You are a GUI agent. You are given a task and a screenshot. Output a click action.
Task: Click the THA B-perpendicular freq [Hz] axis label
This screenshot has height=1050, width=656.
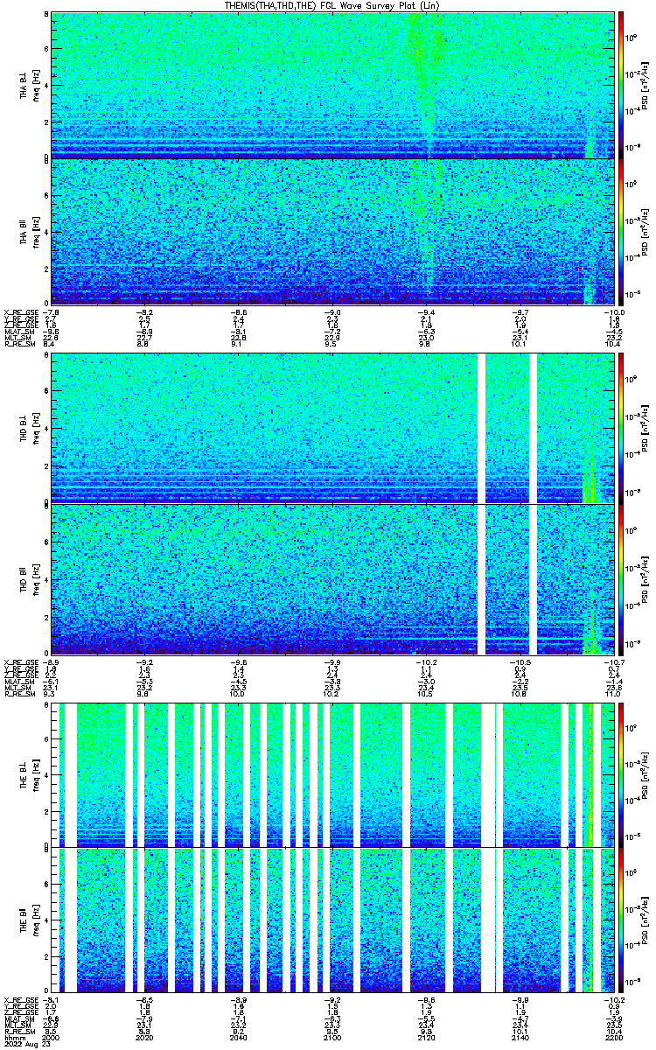click(37, 85)
